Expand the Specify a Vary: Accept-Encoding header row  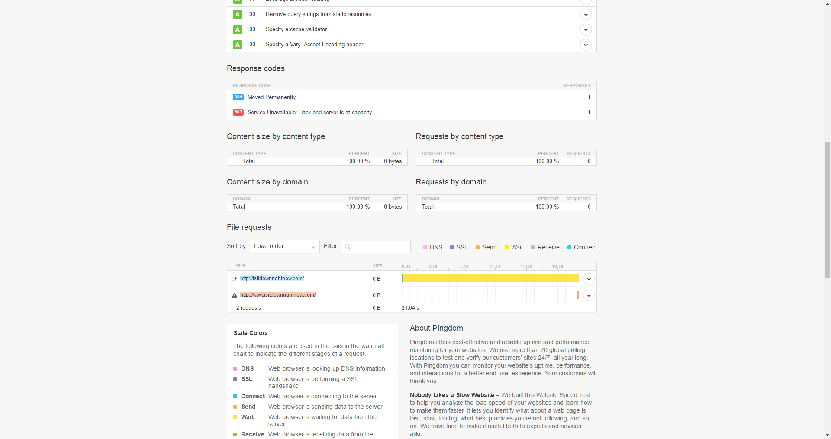point(586,45)
